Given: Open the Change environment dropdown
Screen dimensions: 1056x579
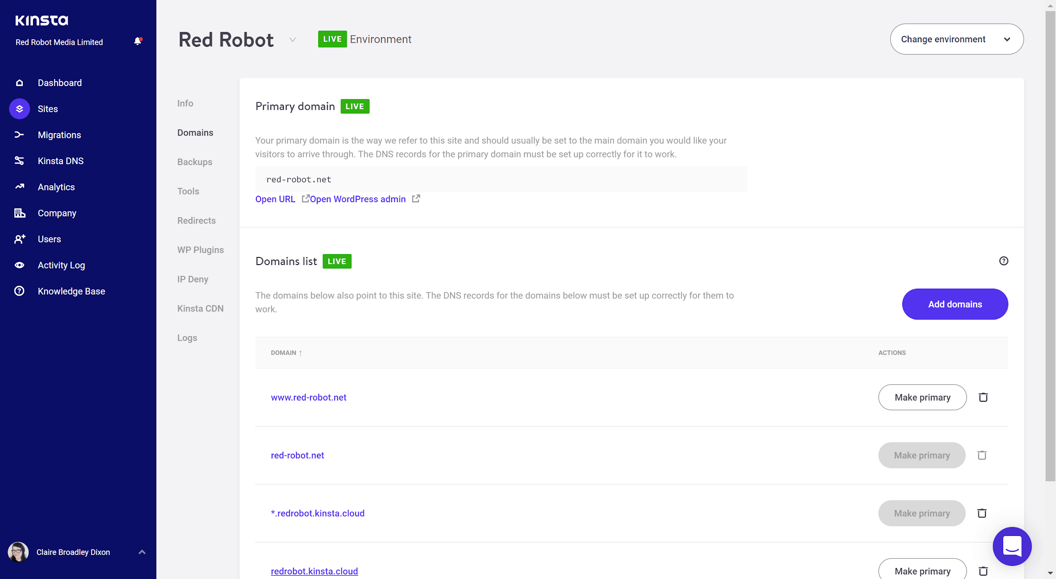Looking at the screenshot, I should pyautogui.click(x=957, y=39).
